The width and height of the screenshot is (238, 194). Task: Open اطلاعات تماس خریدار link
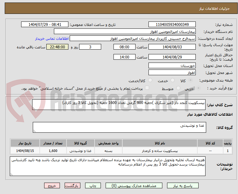(x=52, y=39)
